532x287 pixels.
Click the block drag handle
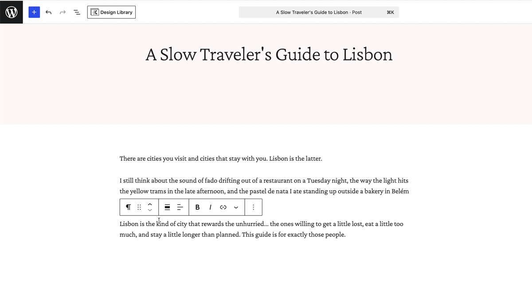pos(139,207)
